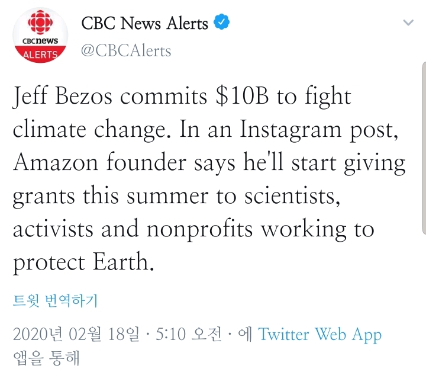Click the cbcnews wordmark in avatar

point(40,42)
